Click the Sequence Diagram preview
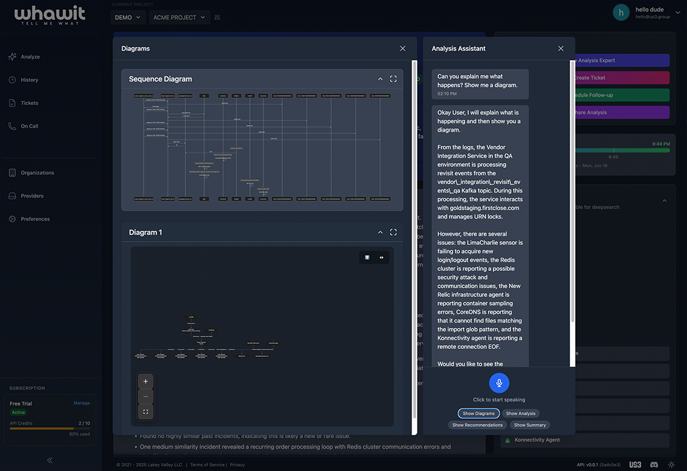 [x=262, y=147]
